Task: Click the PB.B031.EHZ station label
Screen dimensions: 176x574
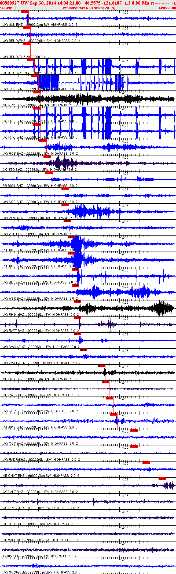Action: 40,186
